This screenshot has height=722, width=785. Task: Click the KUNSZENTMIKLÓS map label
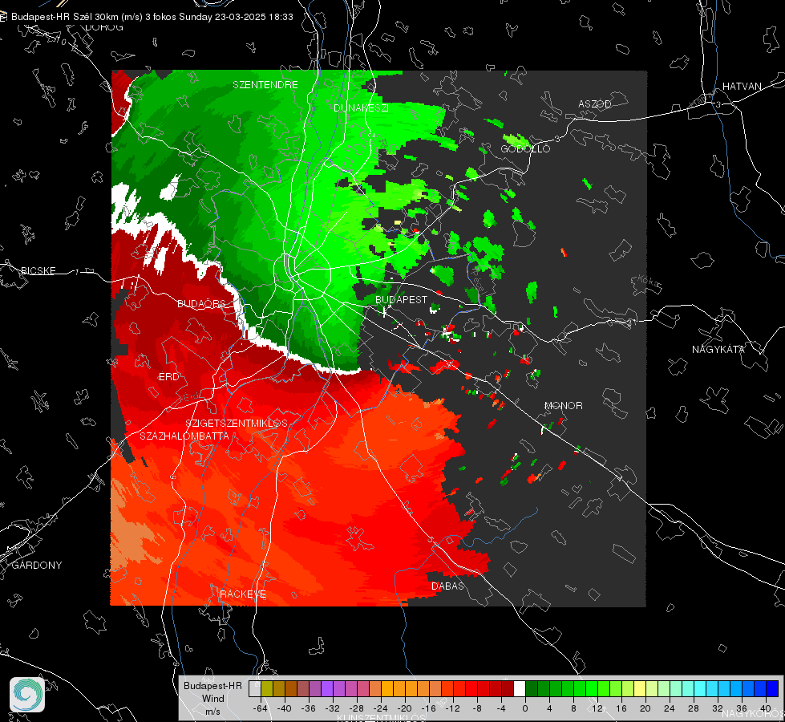381,718
